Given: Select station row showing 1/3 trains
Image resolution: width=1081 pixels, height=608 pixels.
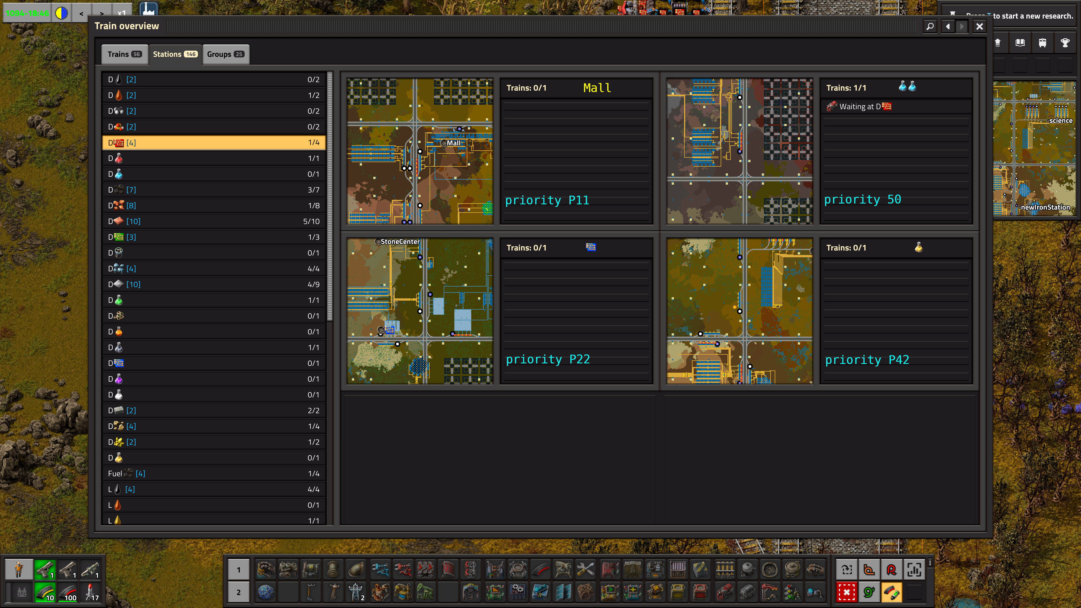Looking at the screenshot, I should coord(214,237).
